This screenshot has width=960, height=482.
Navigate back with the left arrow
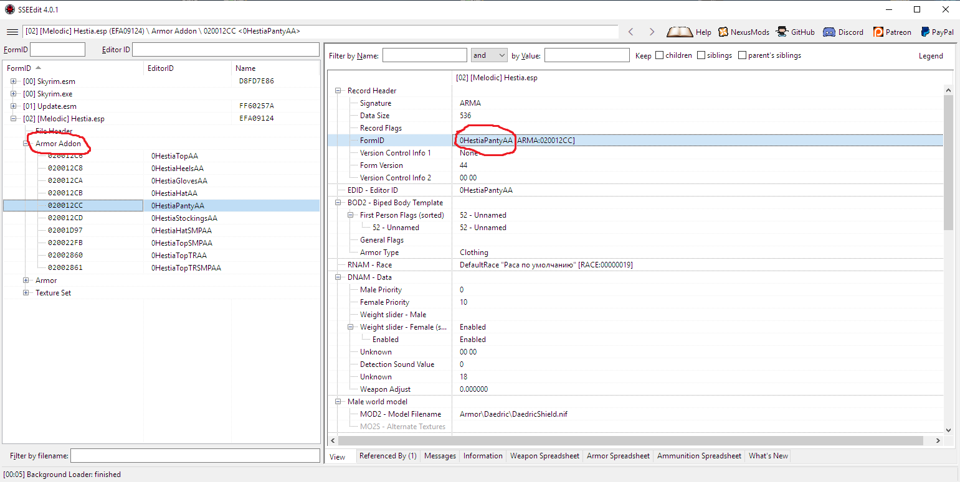tap(631, 32)
